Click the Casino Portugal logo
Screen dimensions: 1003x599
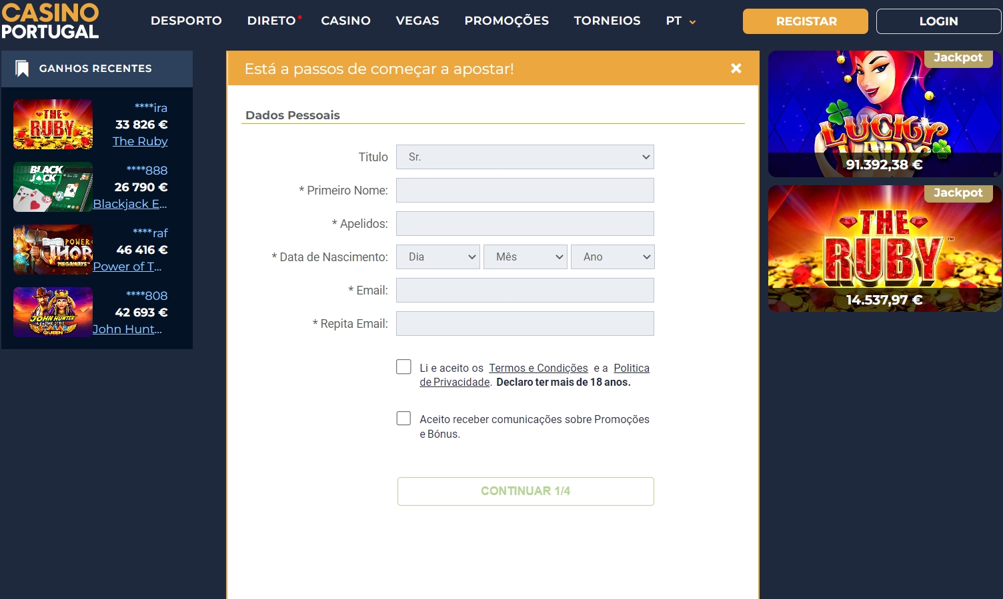pos(50,21)
